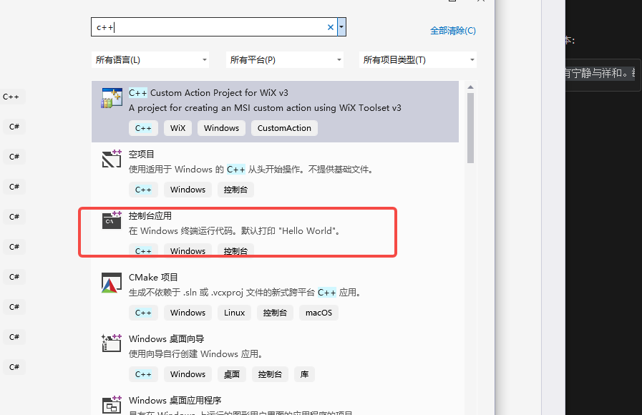Click the 使用向导自行创建 Windows 应用 description

(195, 353)
